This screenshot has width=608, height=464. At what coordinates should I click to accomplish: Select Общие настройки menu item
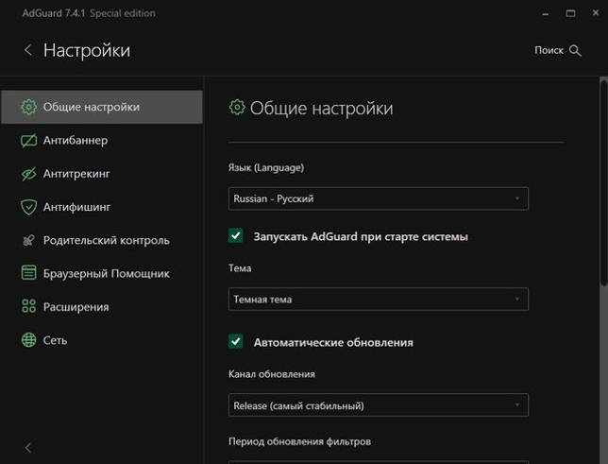pos(102,107)
